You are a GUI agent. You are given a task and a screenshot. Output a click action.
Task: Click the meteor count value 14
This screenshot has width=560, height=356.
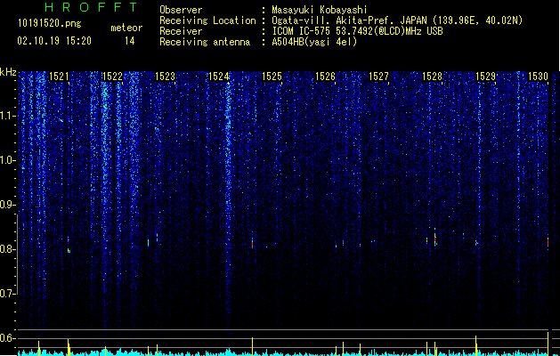pos(130,41)
